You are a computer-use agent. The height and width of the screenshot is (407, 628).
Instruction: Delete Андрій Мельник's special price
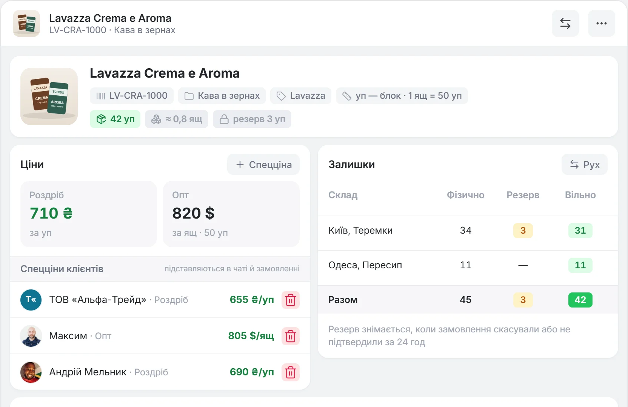[x=291, y=372]
